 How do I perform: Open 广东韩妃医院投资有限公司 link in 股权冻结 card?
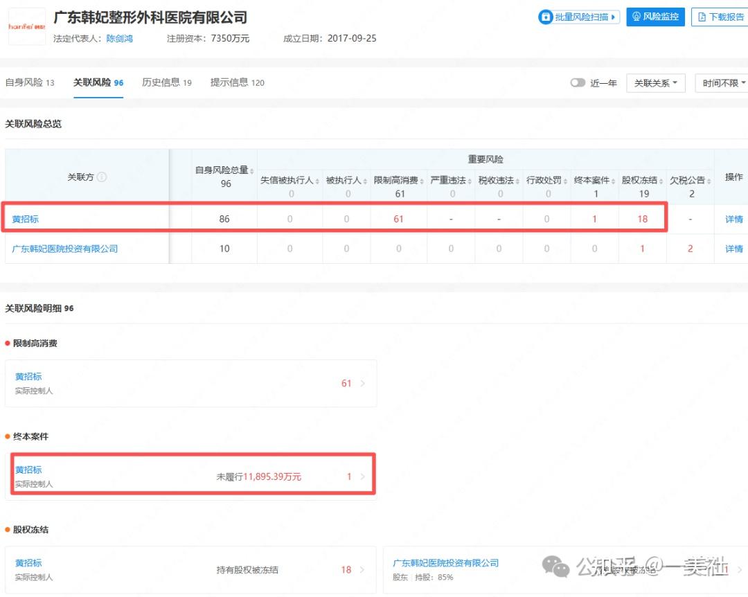[445, 563]
